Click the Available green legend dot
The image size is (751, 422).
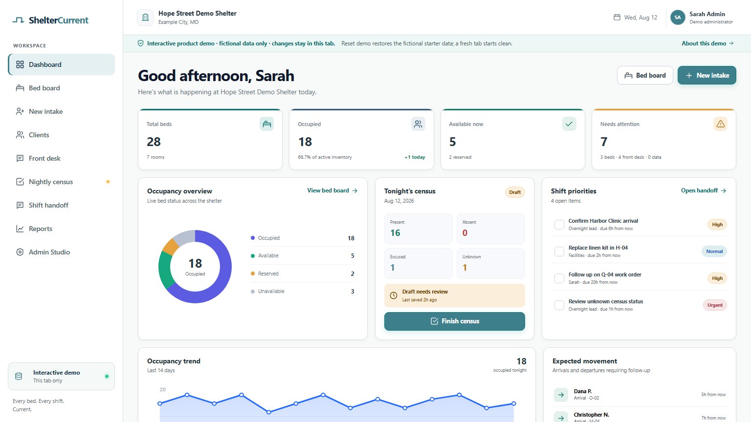[x=253, y=255]
